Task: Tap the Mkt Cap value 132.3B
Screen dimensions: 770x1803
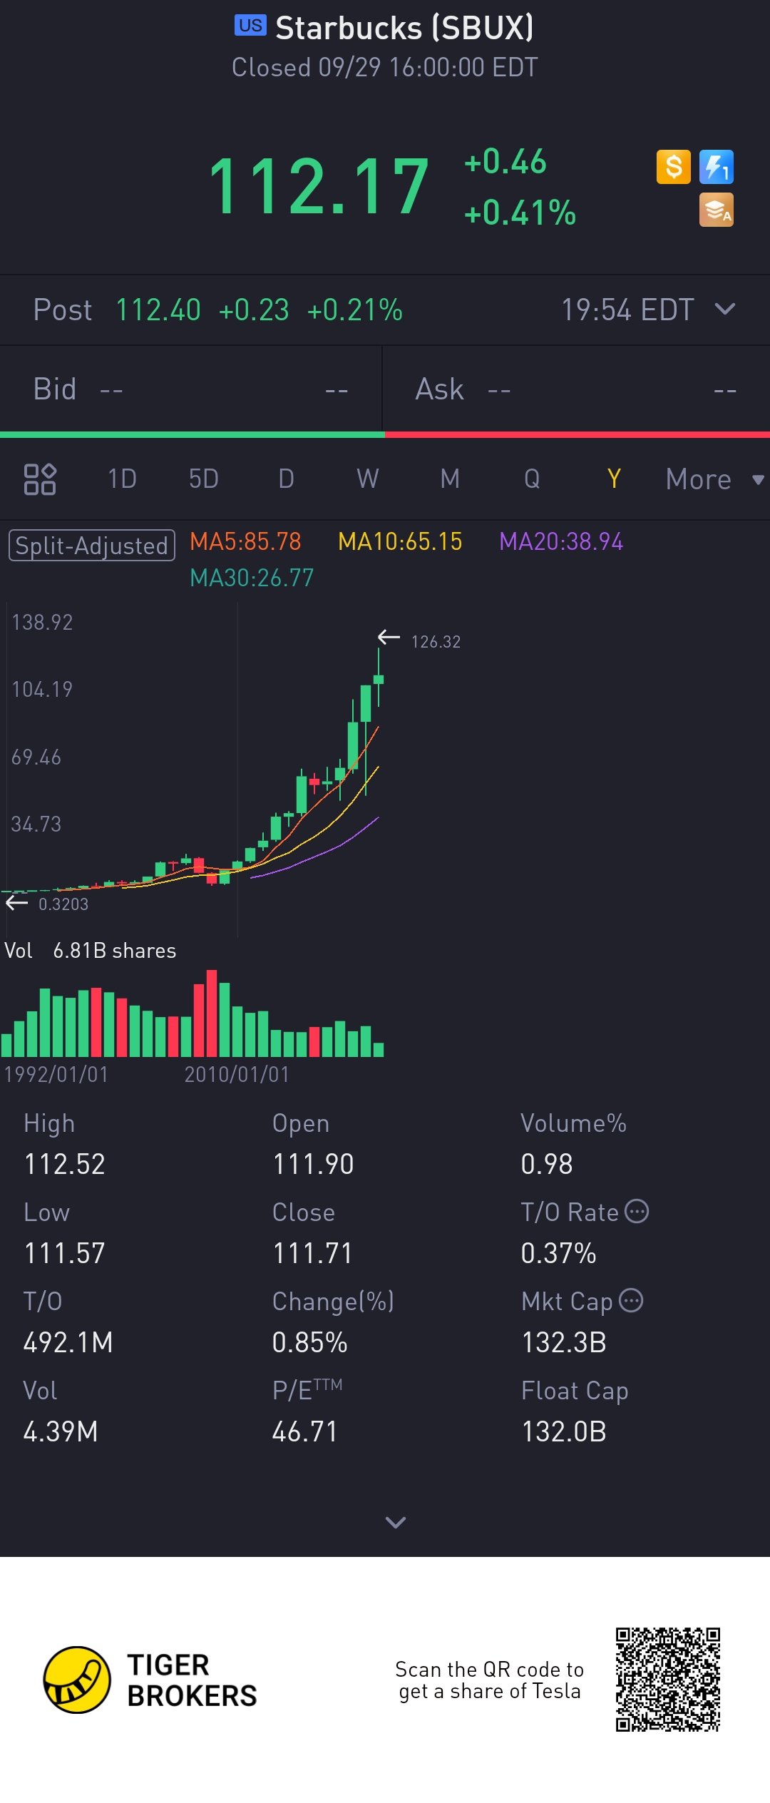Action: click(564, 1342)
